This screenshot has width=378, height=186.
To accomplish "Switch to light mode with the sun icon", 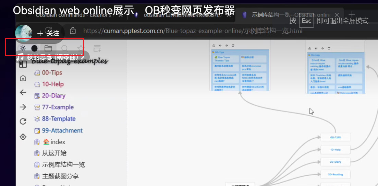I will tap(23, 48).
